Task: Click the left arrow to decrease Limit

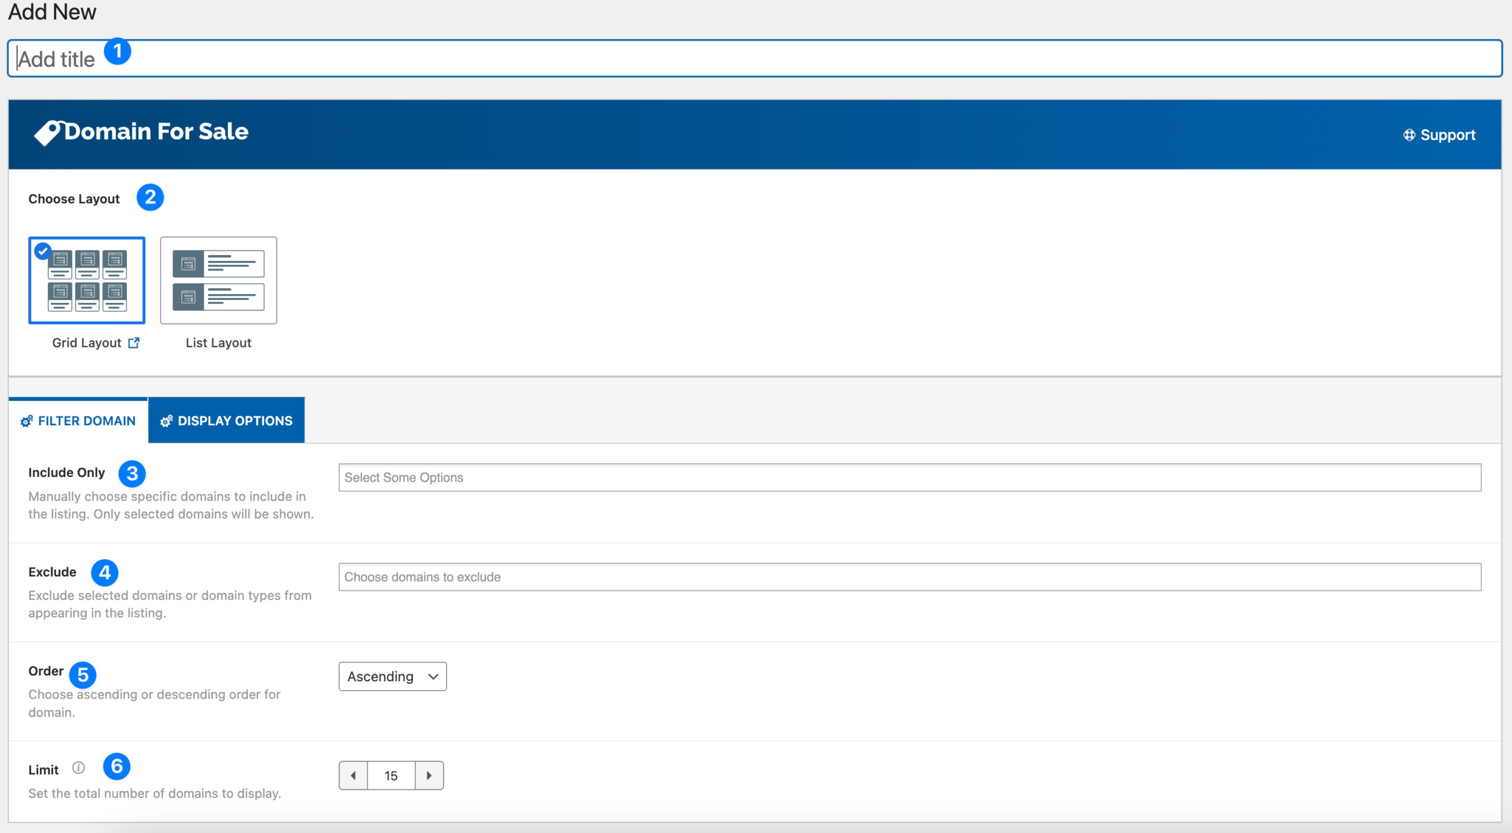Action: coord(353,775)
